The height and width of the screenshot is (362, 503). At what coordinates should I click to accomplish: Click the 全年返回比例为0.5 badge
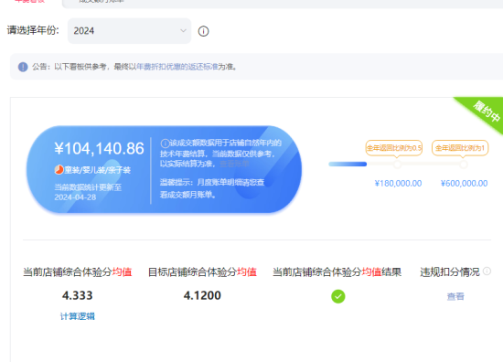click(x=394, y=148)
